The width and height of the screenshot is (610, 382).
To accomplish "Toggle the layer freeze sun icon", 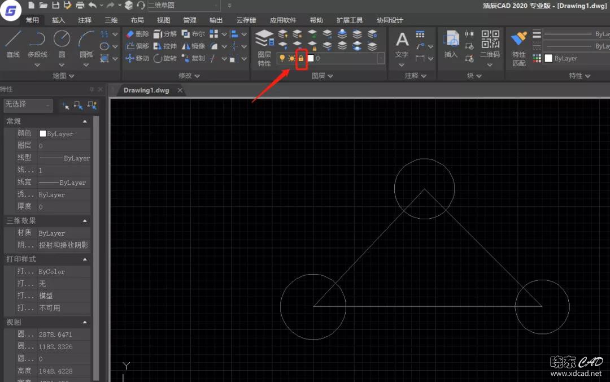I will [x=291, y=58].
